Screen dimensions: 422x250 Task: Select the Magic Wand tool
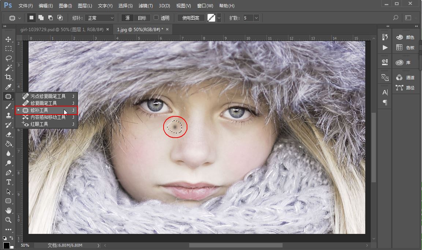point(8,68)
